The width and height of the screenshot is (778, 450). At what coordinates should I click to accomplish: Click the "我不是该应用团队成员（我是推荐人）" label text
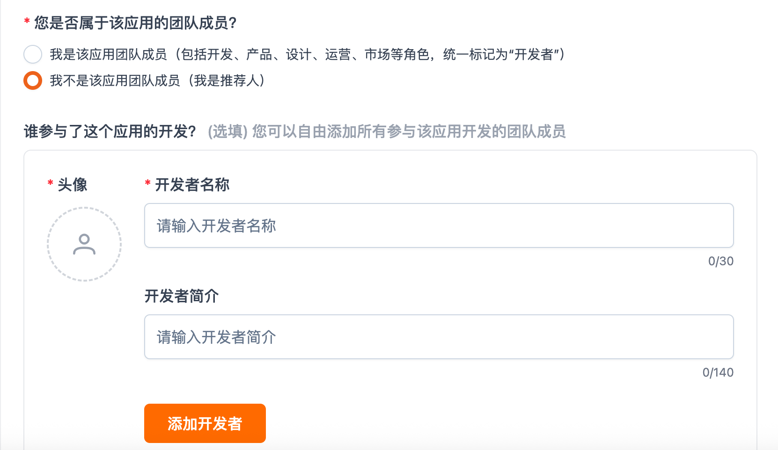[157, 81]
